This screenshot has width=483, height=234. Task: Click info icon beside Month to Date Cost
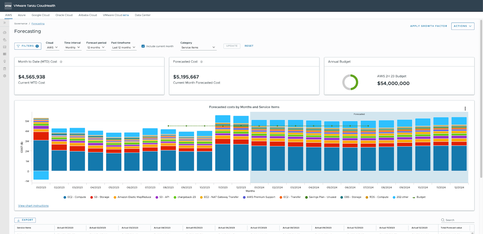(x=61, y=62)
